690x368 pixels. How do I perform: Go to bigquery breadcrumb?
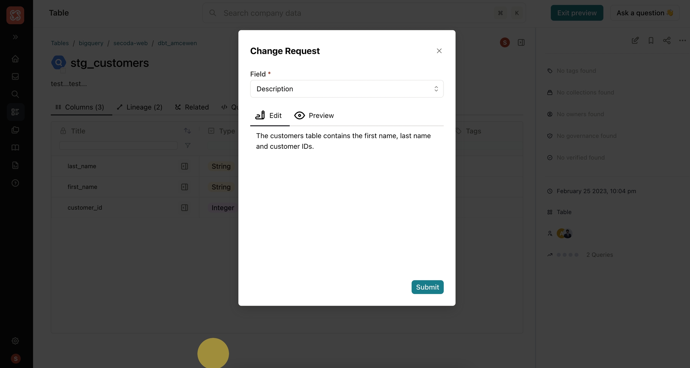(x=91, y=43)
